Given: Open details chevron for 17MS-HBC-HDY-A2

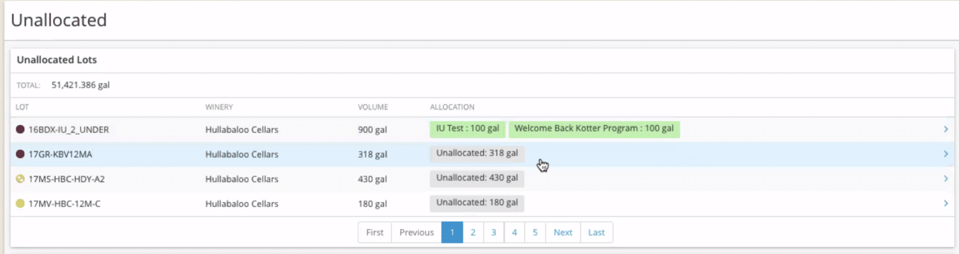Looking at the screenshot, I should 946,179.
